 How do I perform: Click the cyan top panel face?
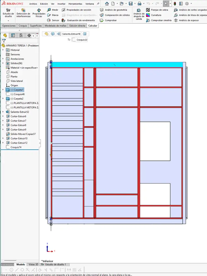(117, 65)
